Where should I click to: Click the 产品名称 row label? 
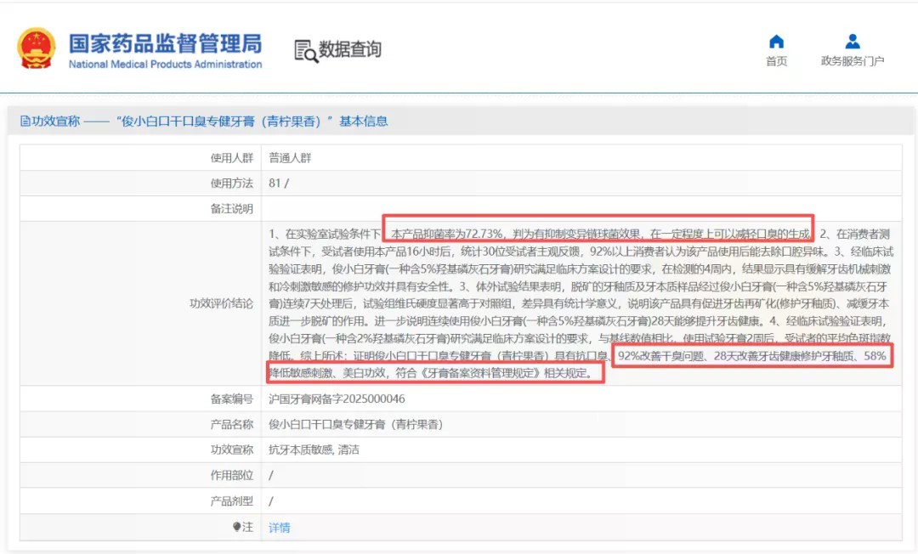[x=232, y=424]
